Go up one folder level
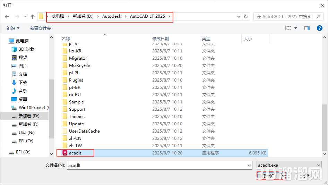This screenshot has height=185, width=328. 33,17
